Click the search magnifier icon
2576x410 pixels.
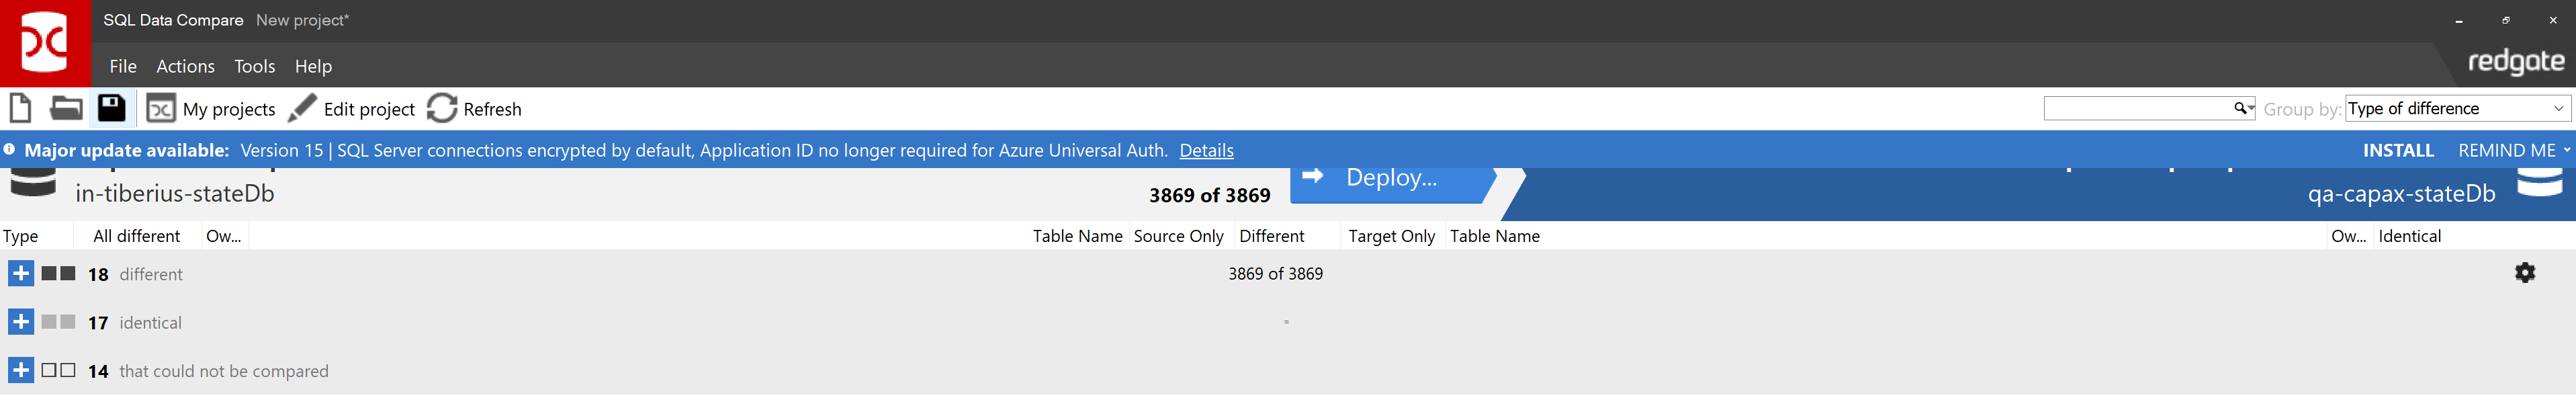pyautogui.click(x=2241, y=108)
